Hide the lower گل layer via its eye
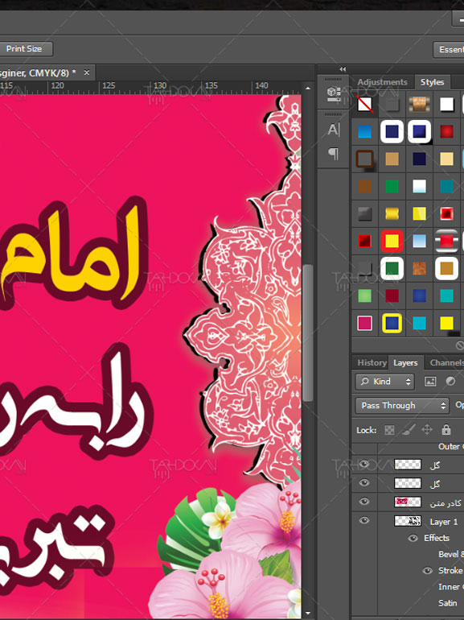464x620 pixels. pos(364,483)
